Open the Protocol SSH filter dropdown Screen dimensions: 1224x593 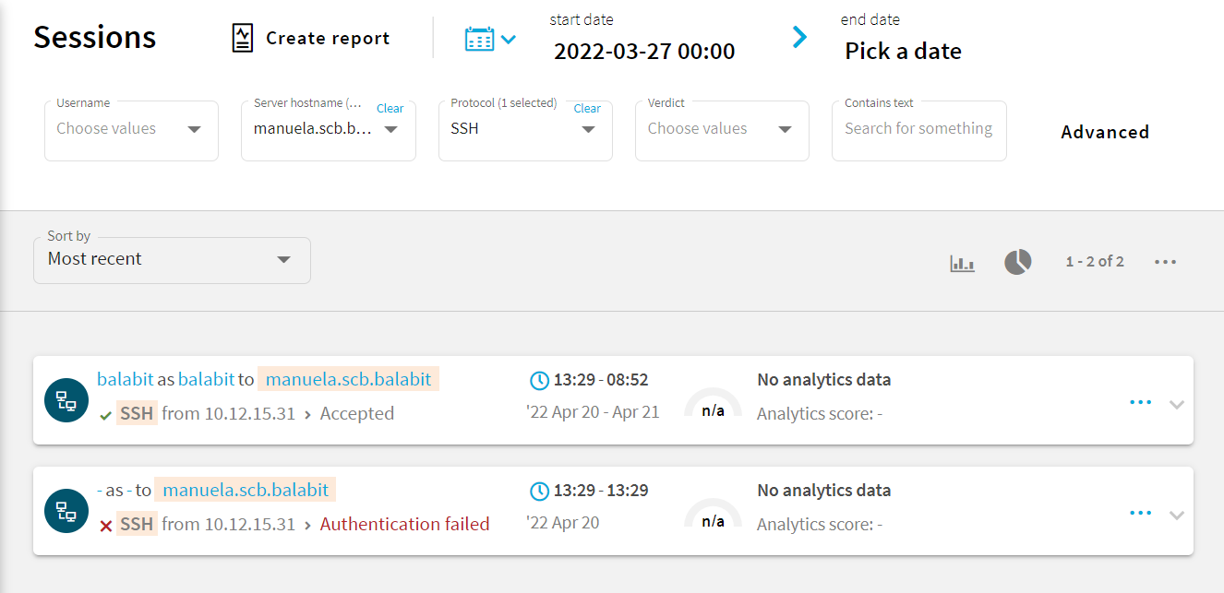[588, 130]
